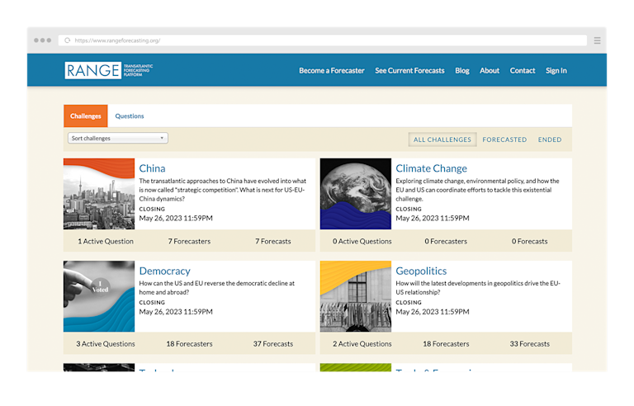
Task: Open the Blog link
Action: pos(462,70)
